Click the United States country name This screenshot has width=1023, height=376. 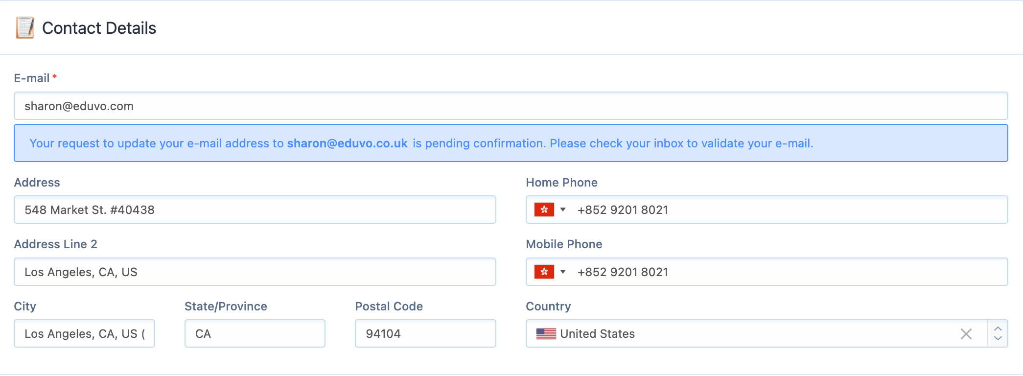point(597,334)
